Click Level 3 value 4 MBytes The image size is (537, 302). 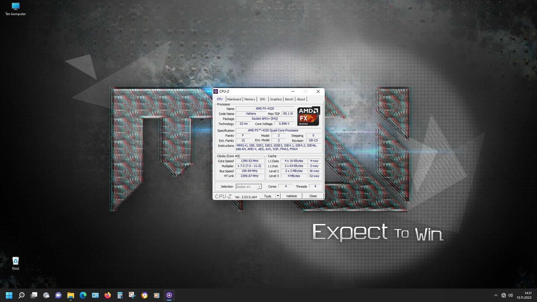(294, 176)
